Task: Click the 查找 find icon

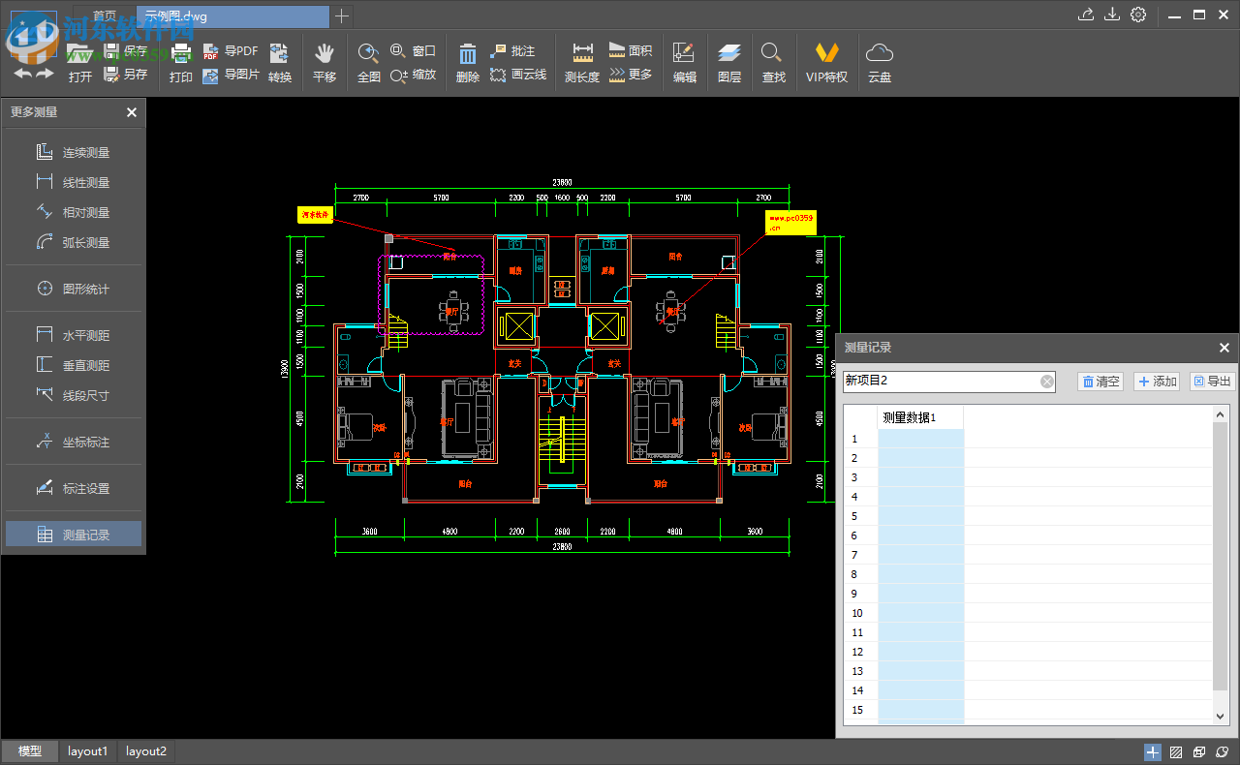Action: coord(773,60)
